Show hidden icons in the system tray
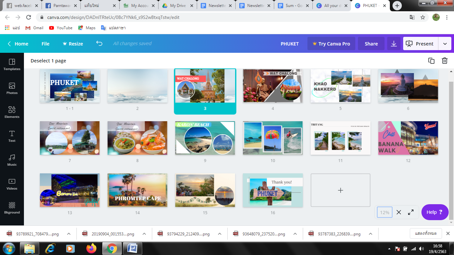454x255 pixels. (x=389, y=249)
